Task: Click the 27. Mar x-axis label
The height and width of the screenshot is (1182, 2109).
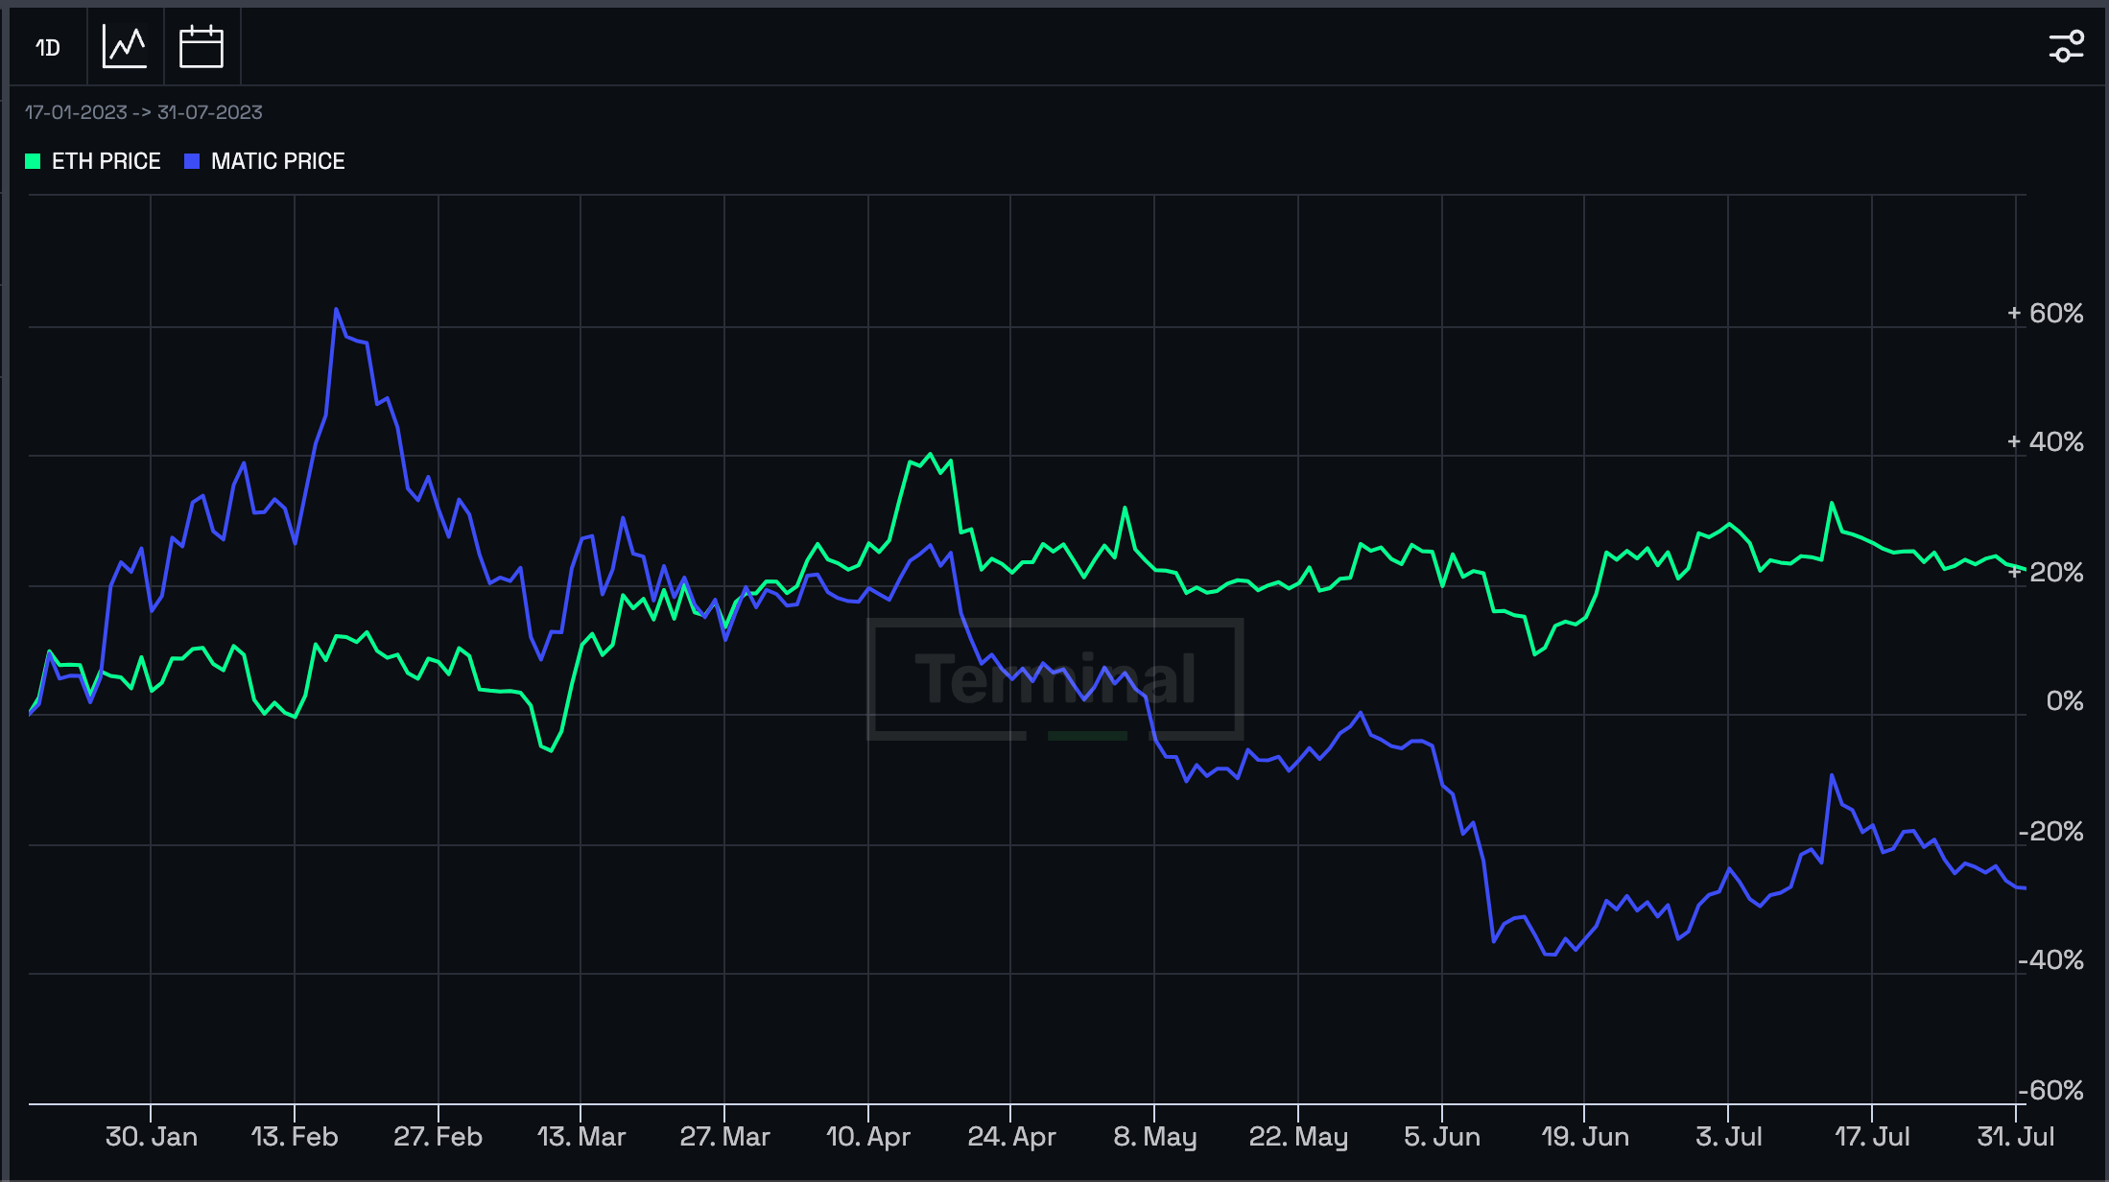Action: click(x=725, y=1137)
